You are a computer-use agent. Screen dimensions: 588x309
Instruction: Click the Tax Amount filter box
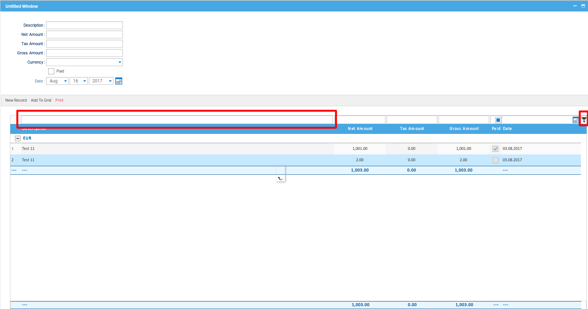412,120
